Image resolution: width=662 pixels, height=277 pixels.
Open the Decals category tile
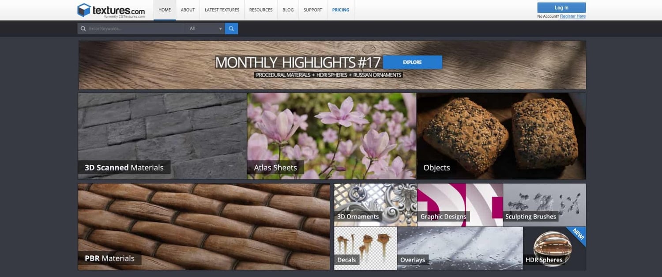click(x=365, y=248)
